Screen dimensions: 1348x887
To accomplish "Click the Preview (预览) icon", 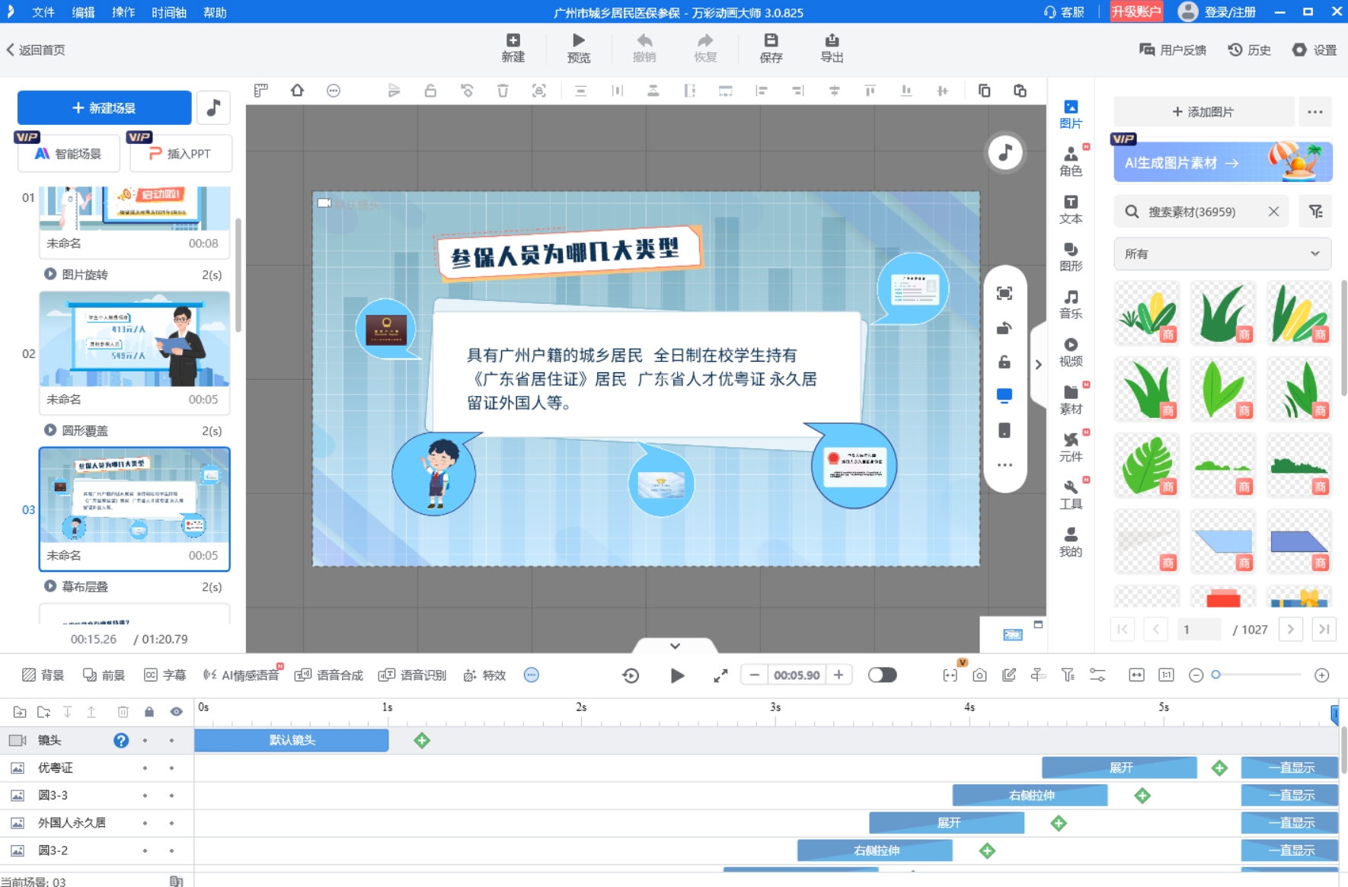I will pyautogui.click(x=578, y=47).
